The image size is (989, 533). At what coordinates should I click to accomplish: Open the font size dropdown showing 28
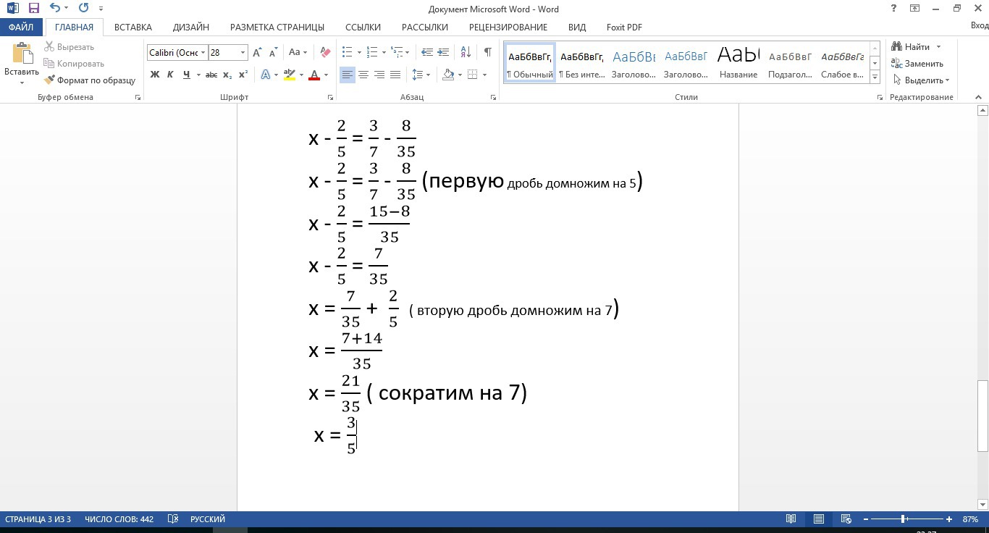(243, 53)
